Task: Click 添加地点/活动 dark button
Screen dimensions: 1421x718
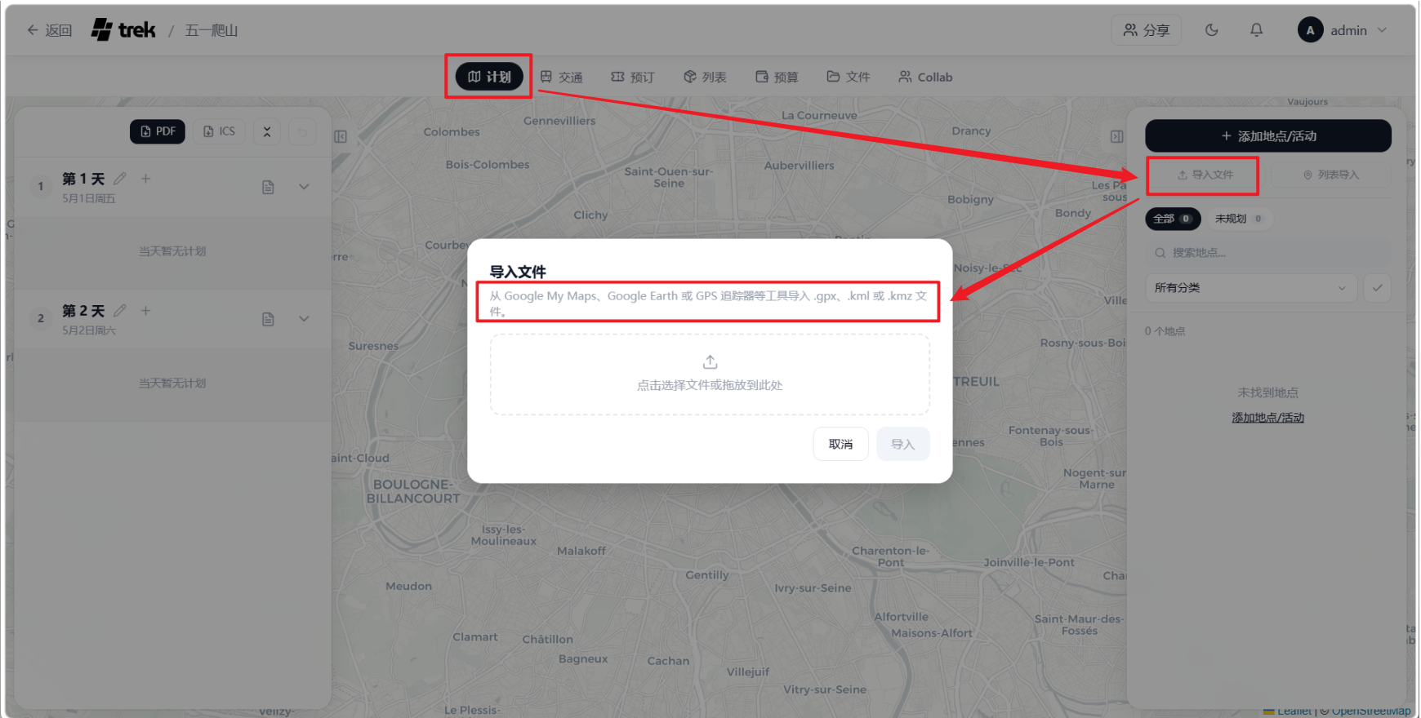Action: 1268,135
